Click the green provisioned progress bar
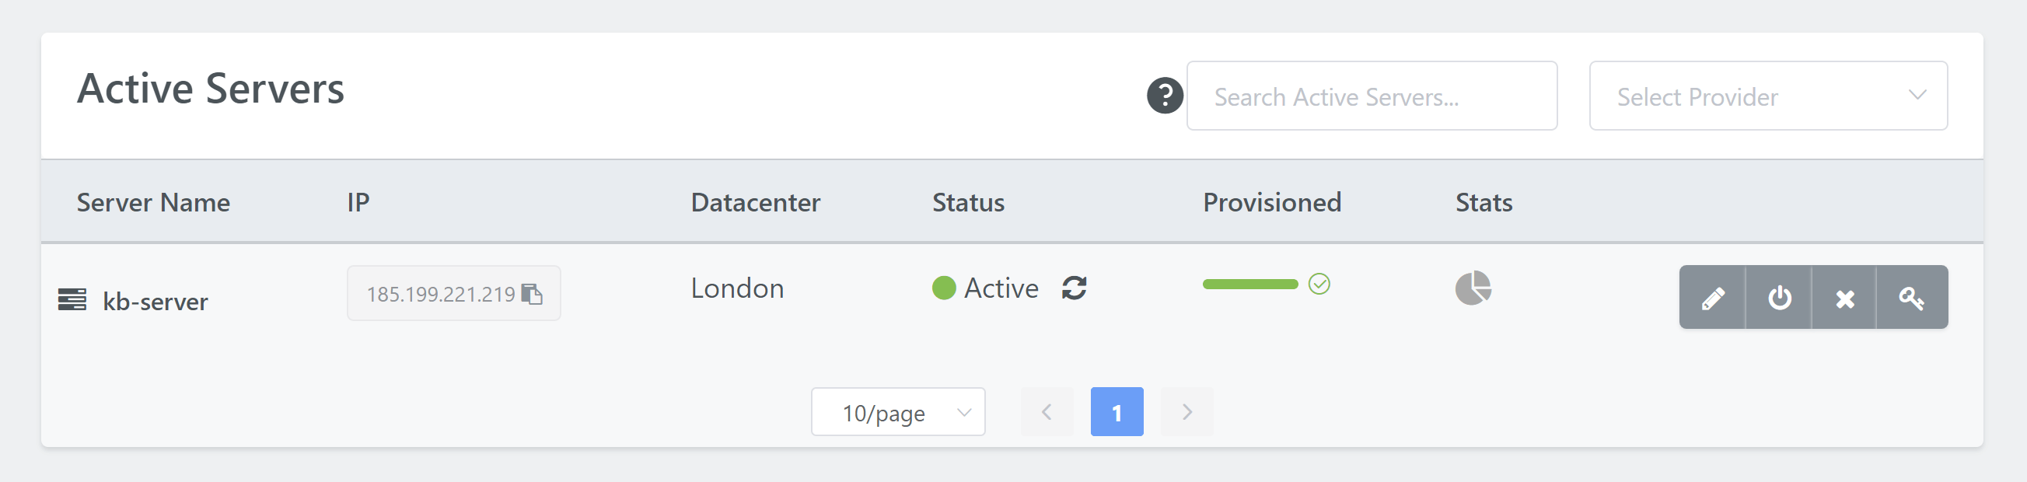The image size is (2027, 482). click(1250, 284)
